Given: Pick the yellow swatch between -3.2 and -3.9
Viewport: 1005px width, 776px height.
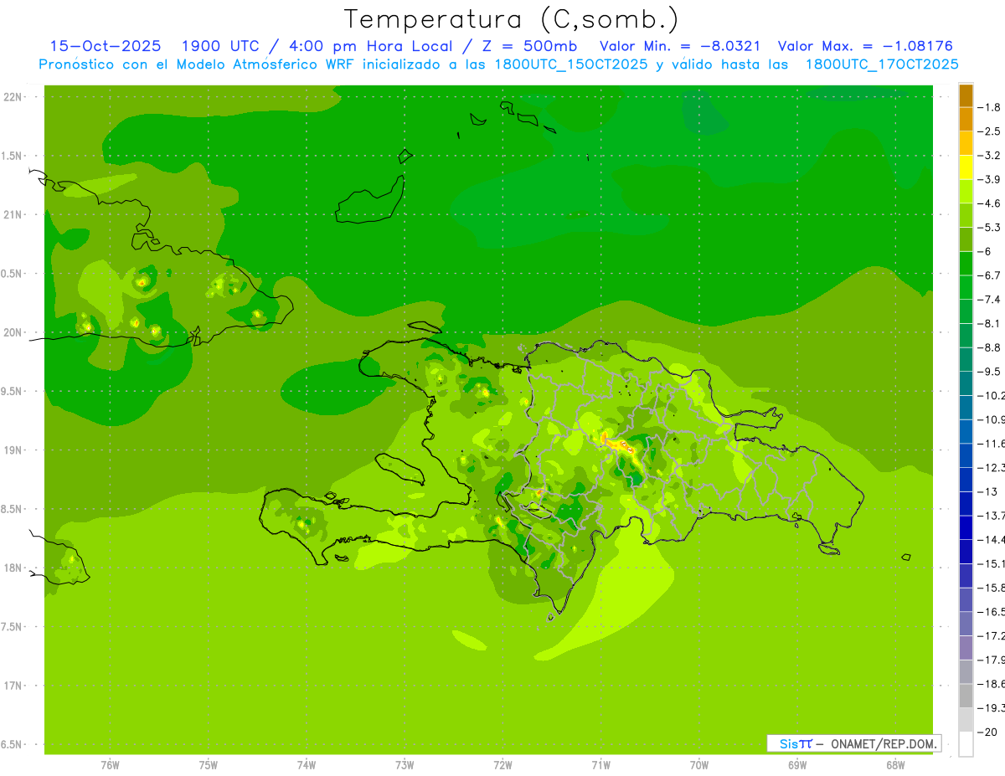Looking at the screenshot, I should tap(966, 167).
